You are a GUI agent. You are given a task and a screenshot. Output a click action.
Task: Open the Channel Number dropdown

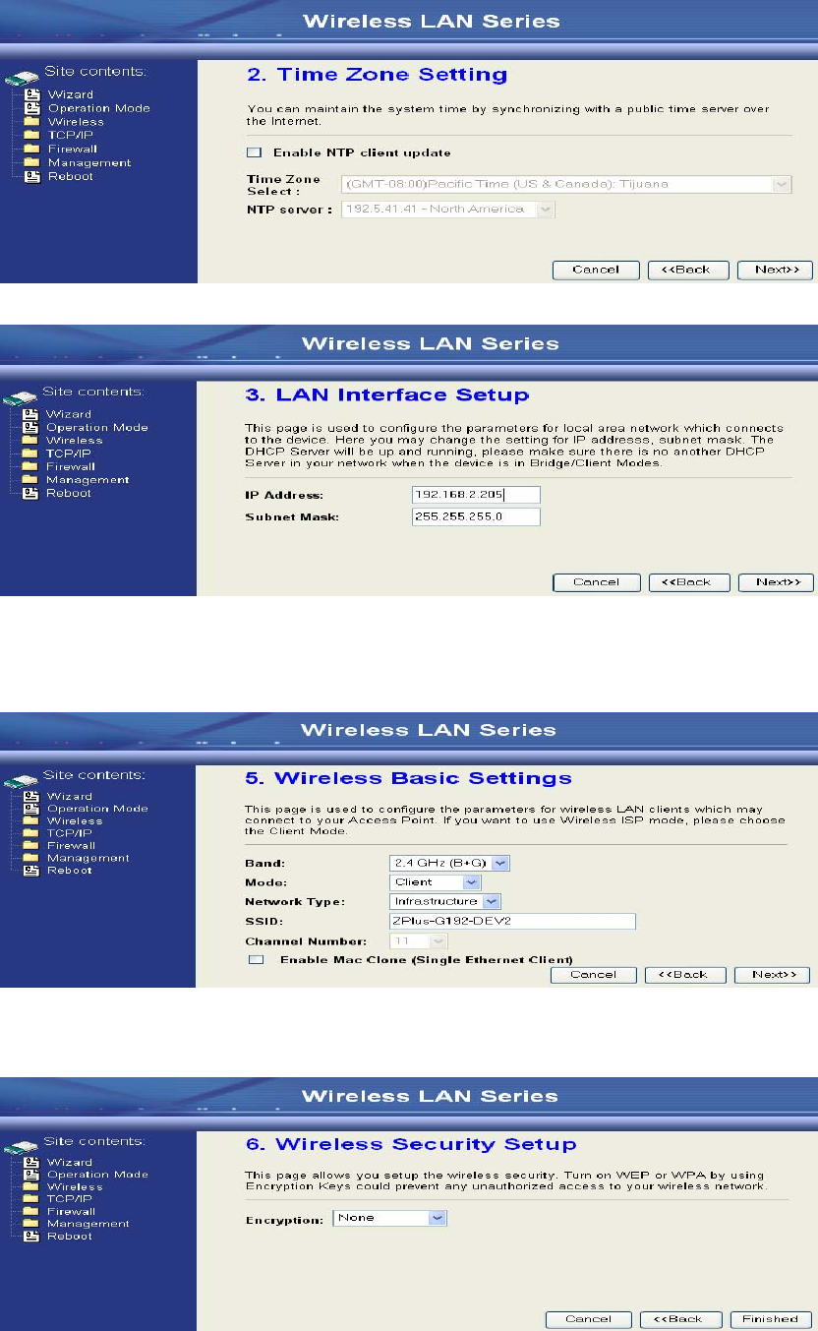coord(418,940)
